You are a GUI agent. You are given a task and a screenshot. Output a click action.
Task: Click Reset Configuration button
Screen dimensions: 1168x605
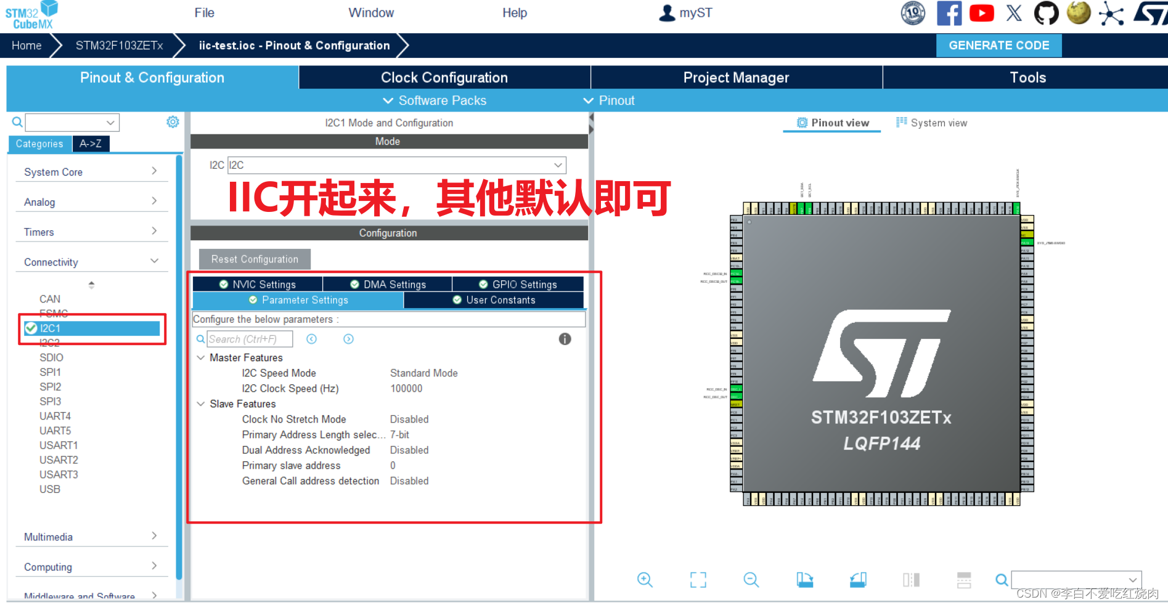point(255,259)
